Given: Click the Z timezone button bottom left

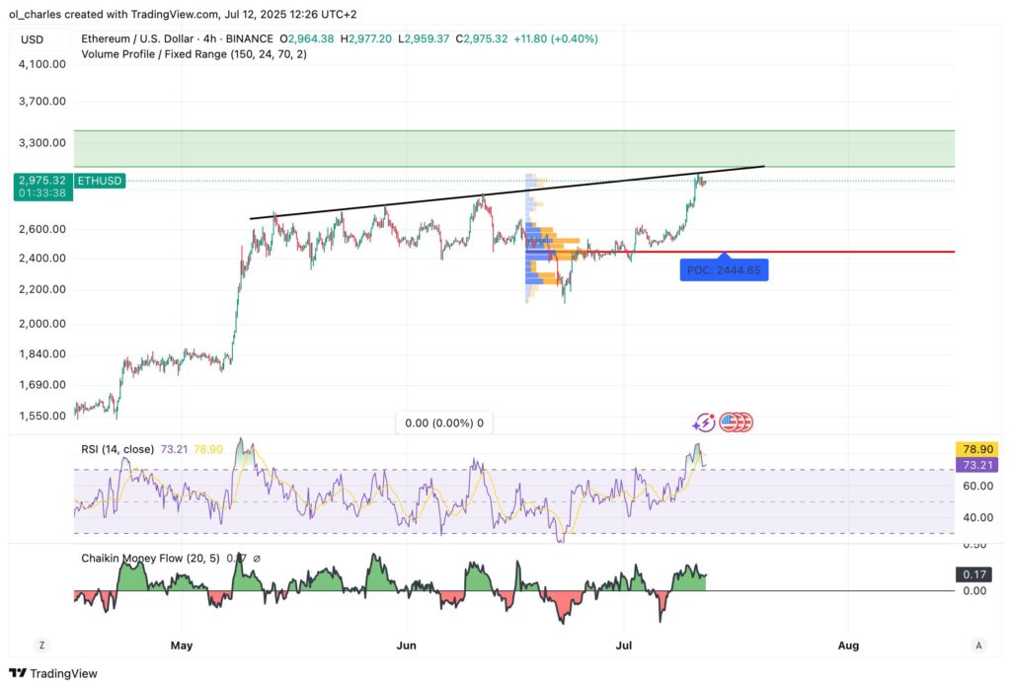Looking at the screenshot, I should [x=40, y=644].
